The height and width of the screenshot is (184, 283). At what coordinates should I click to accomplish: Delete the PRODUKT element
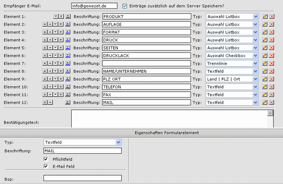272,17
